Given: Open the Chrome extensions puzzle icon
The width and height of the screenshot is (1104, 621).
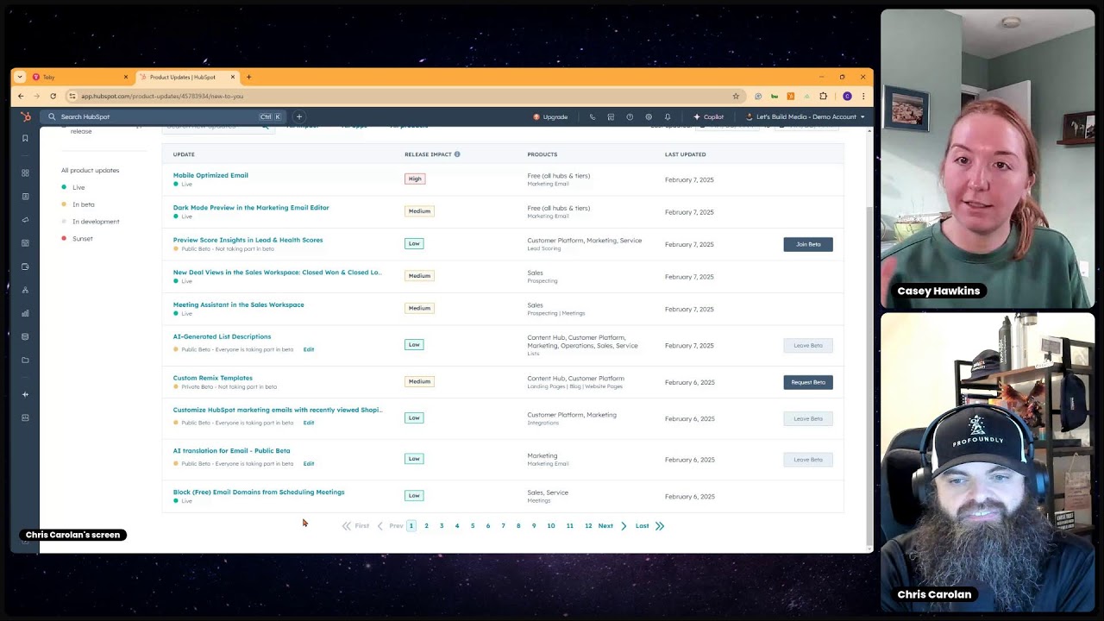Looking at the screenshot, I should coord(823,96).
